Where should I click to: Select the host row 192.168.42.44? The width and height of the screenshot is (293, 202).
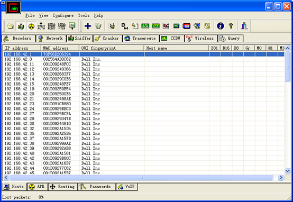(144, 168)
